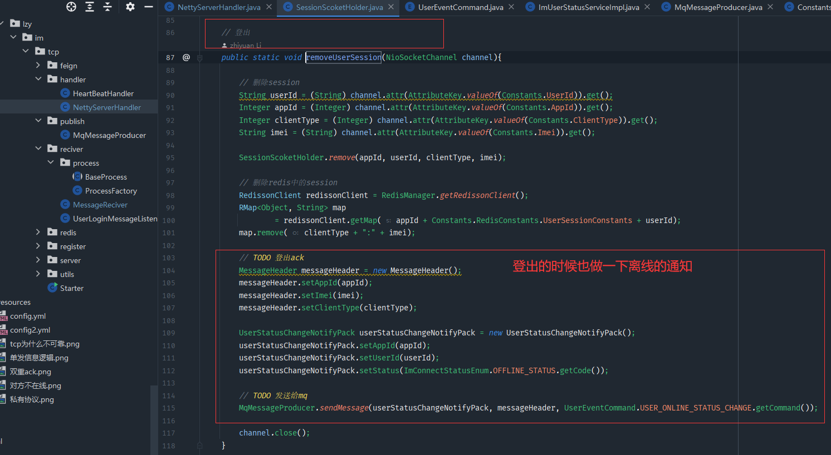Open 双重ack.png image file
Viewport: 831px width, 455px height.
tap(30, 372)
